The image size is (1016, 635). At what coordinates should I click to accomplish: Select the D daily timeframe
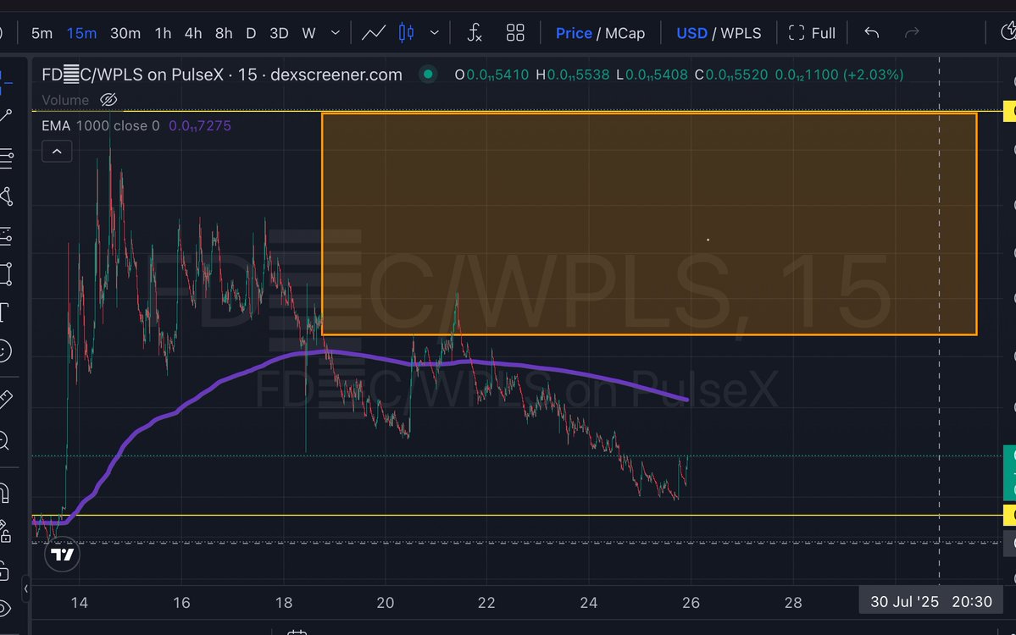tap(251, 33)
